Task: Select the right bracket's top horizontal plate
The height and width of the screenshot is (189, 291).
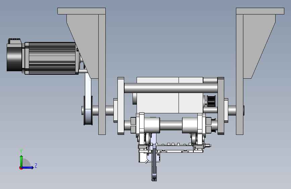Action: pos(260,11)
